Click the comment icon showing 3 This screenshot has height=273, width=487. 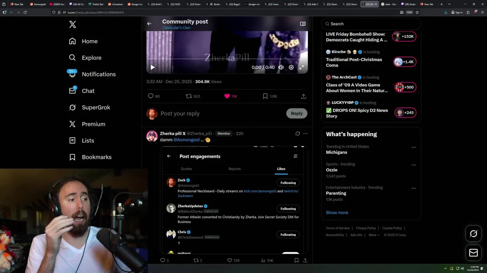click(x=164, y=260)
